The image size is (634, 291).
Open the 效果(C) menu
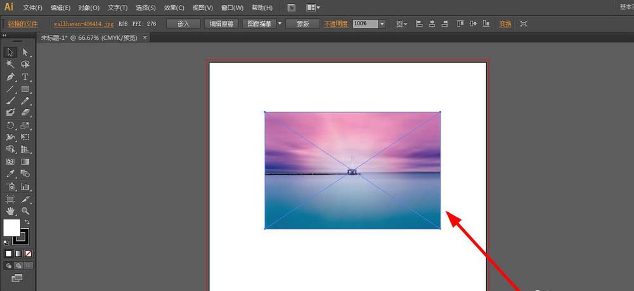pos(174,8)
